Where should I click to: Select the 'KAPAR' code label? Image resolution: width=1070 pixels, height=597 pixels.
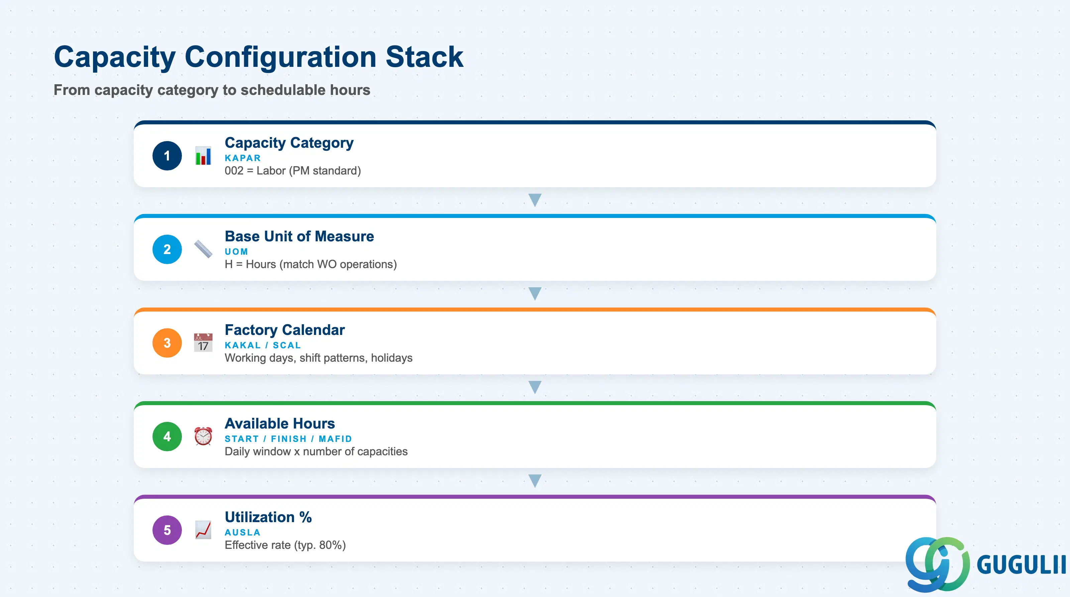point(242,158)
